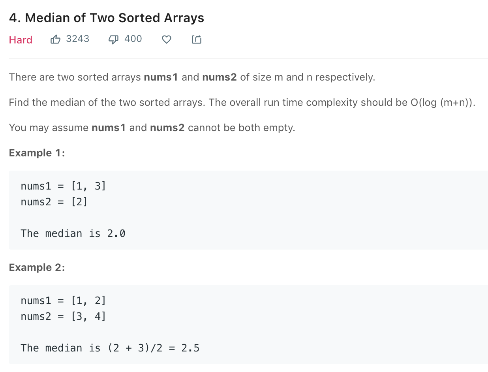The image size is (488, 372).
Task: Downvote the problem with the thumbs-down icon
Action: click(113, 39)
